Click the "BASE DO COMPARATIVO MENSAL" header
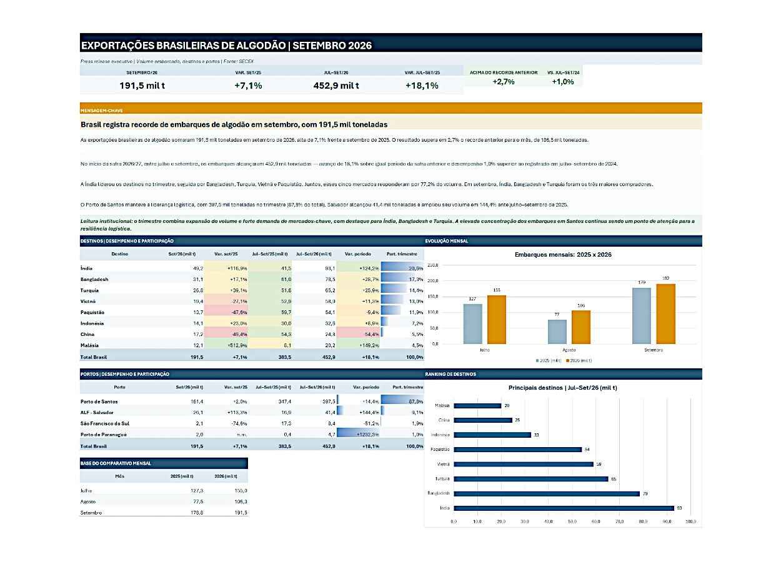Image resolution: width=781 pixels, height=562 pixels. [164, 463]
